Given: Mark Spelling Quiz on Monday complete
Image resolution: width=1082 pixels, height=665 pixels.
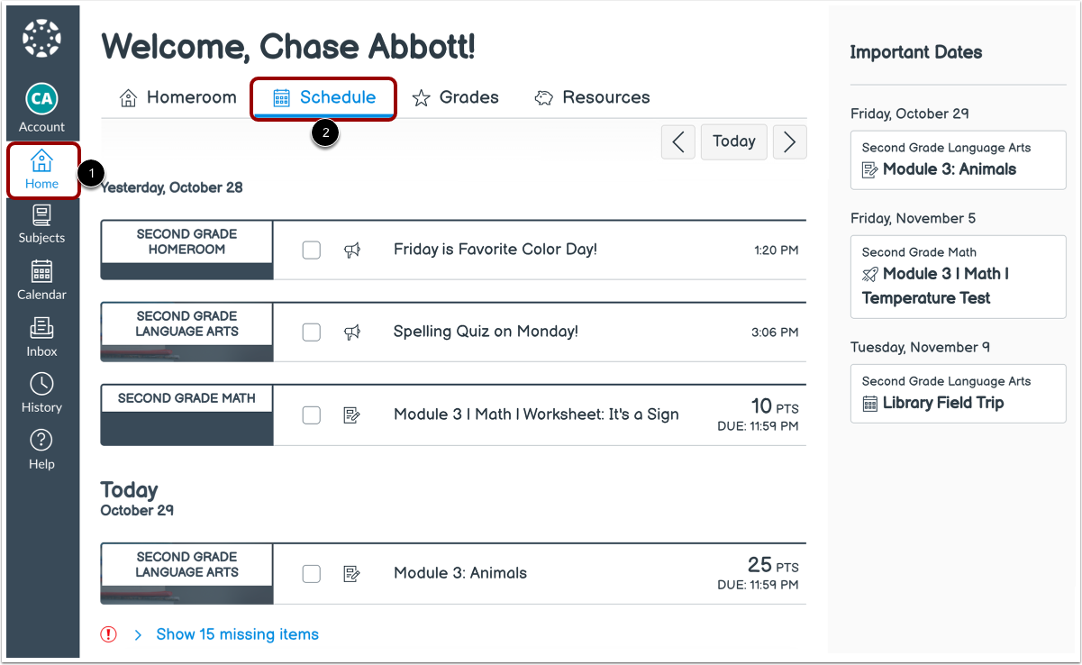Looking at the screenshot, I should 312,332.
